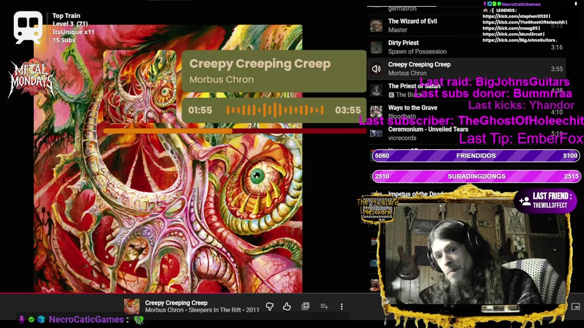Screen dimensions: 584x328
Task: Click the thumbs up like icon
Action: click(287, 307)
